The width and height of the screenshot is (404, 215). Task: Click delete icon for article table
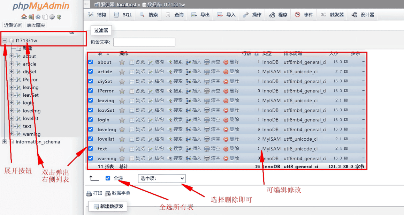tap(226, 72)
